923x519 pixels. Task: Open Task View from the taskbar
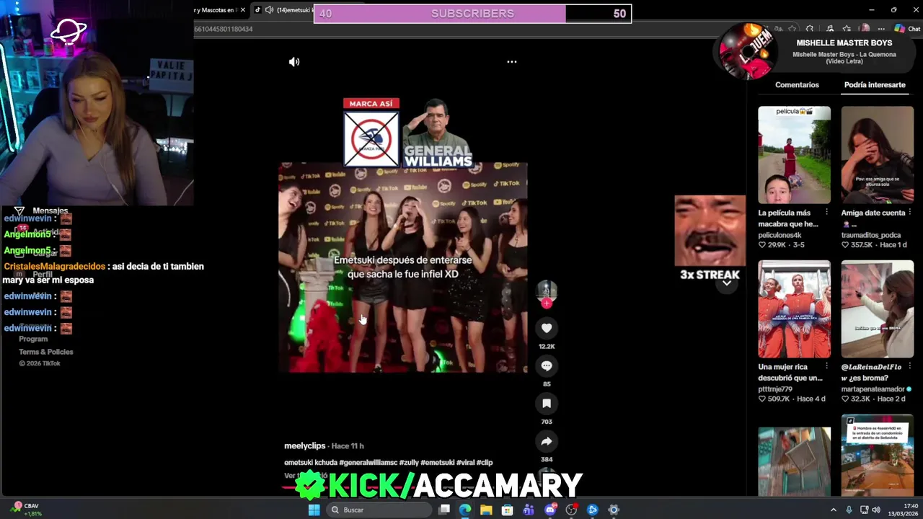point(444,510)
